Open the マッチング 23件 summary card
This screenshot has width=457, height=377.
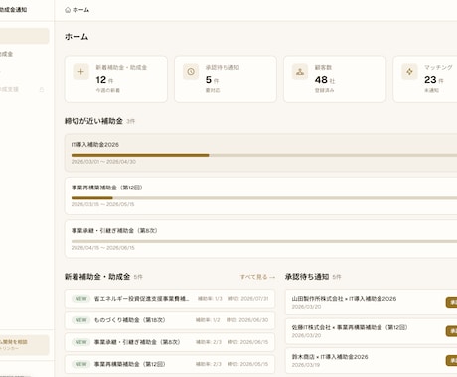425,79
